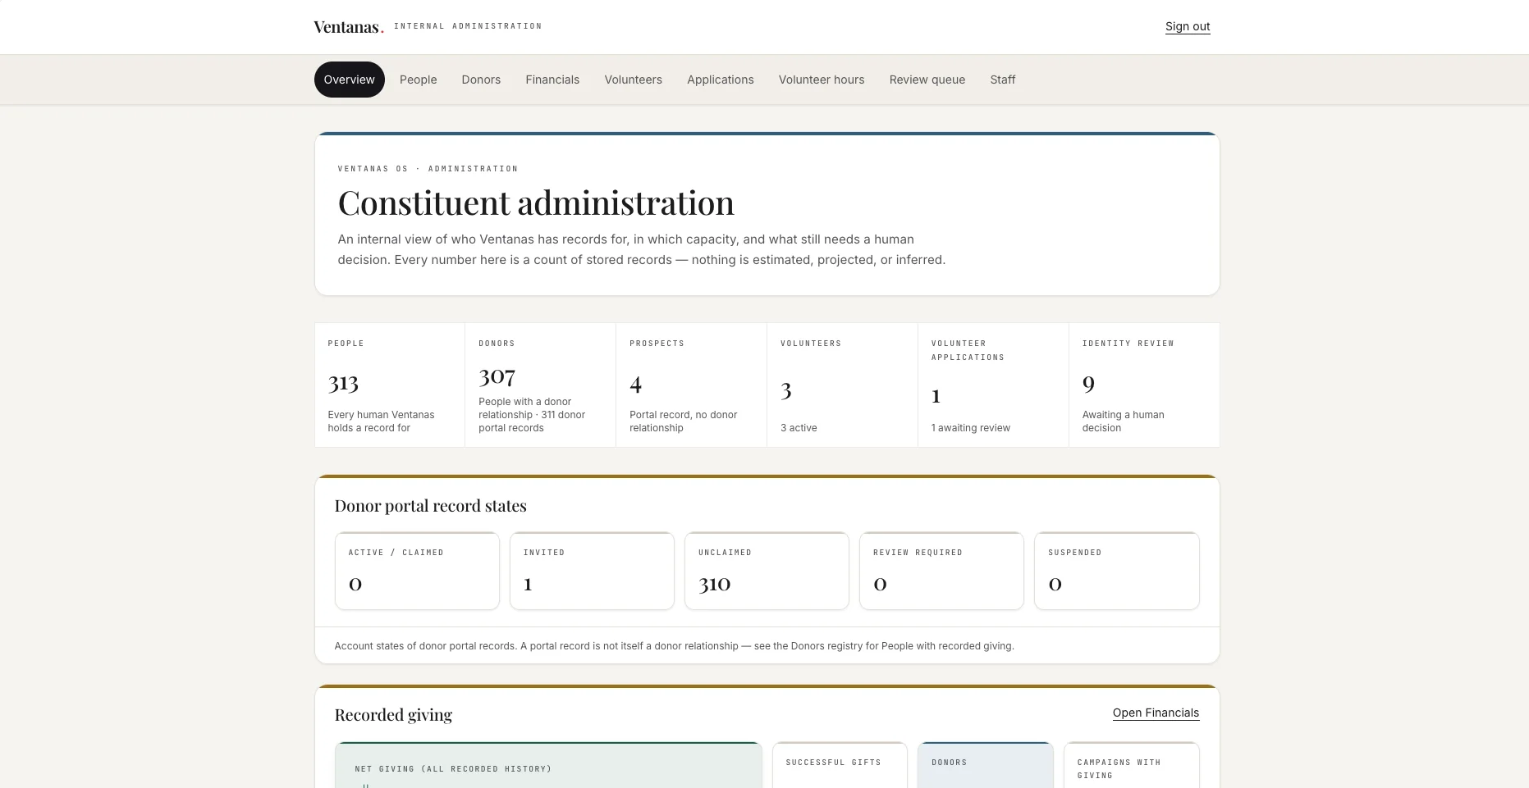Click the 'Ventanas OS · Administration' label
Image resolution: width=1529 pixels, height=788 pixels.
pyautogui.click(x=428, y=169)
